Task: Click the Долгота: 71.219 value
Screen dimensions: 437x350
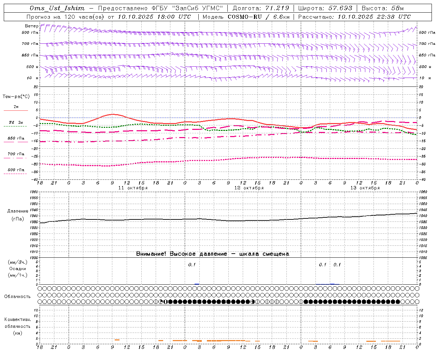Action: (x=261, y=8)
